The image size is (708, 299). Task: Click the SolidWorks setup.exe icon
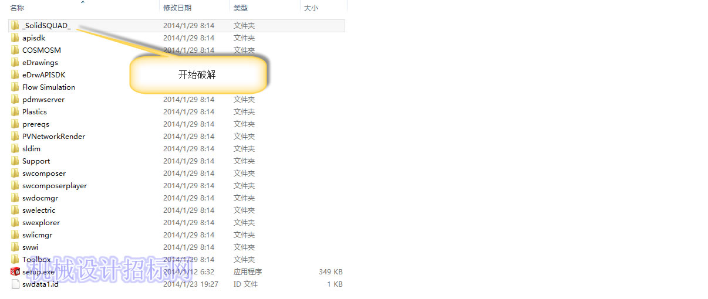(15, 272)
